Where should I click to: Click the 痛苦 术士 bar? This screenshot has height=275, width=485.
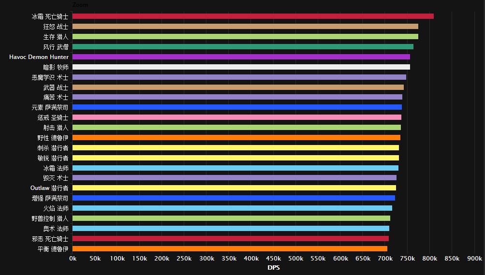(x=237, y=97)
